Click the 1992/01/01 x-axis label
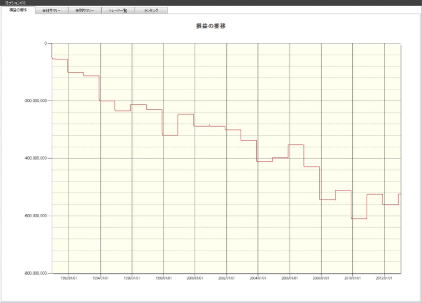This screenshot has height=303, width=422. [x=69, y=278]
